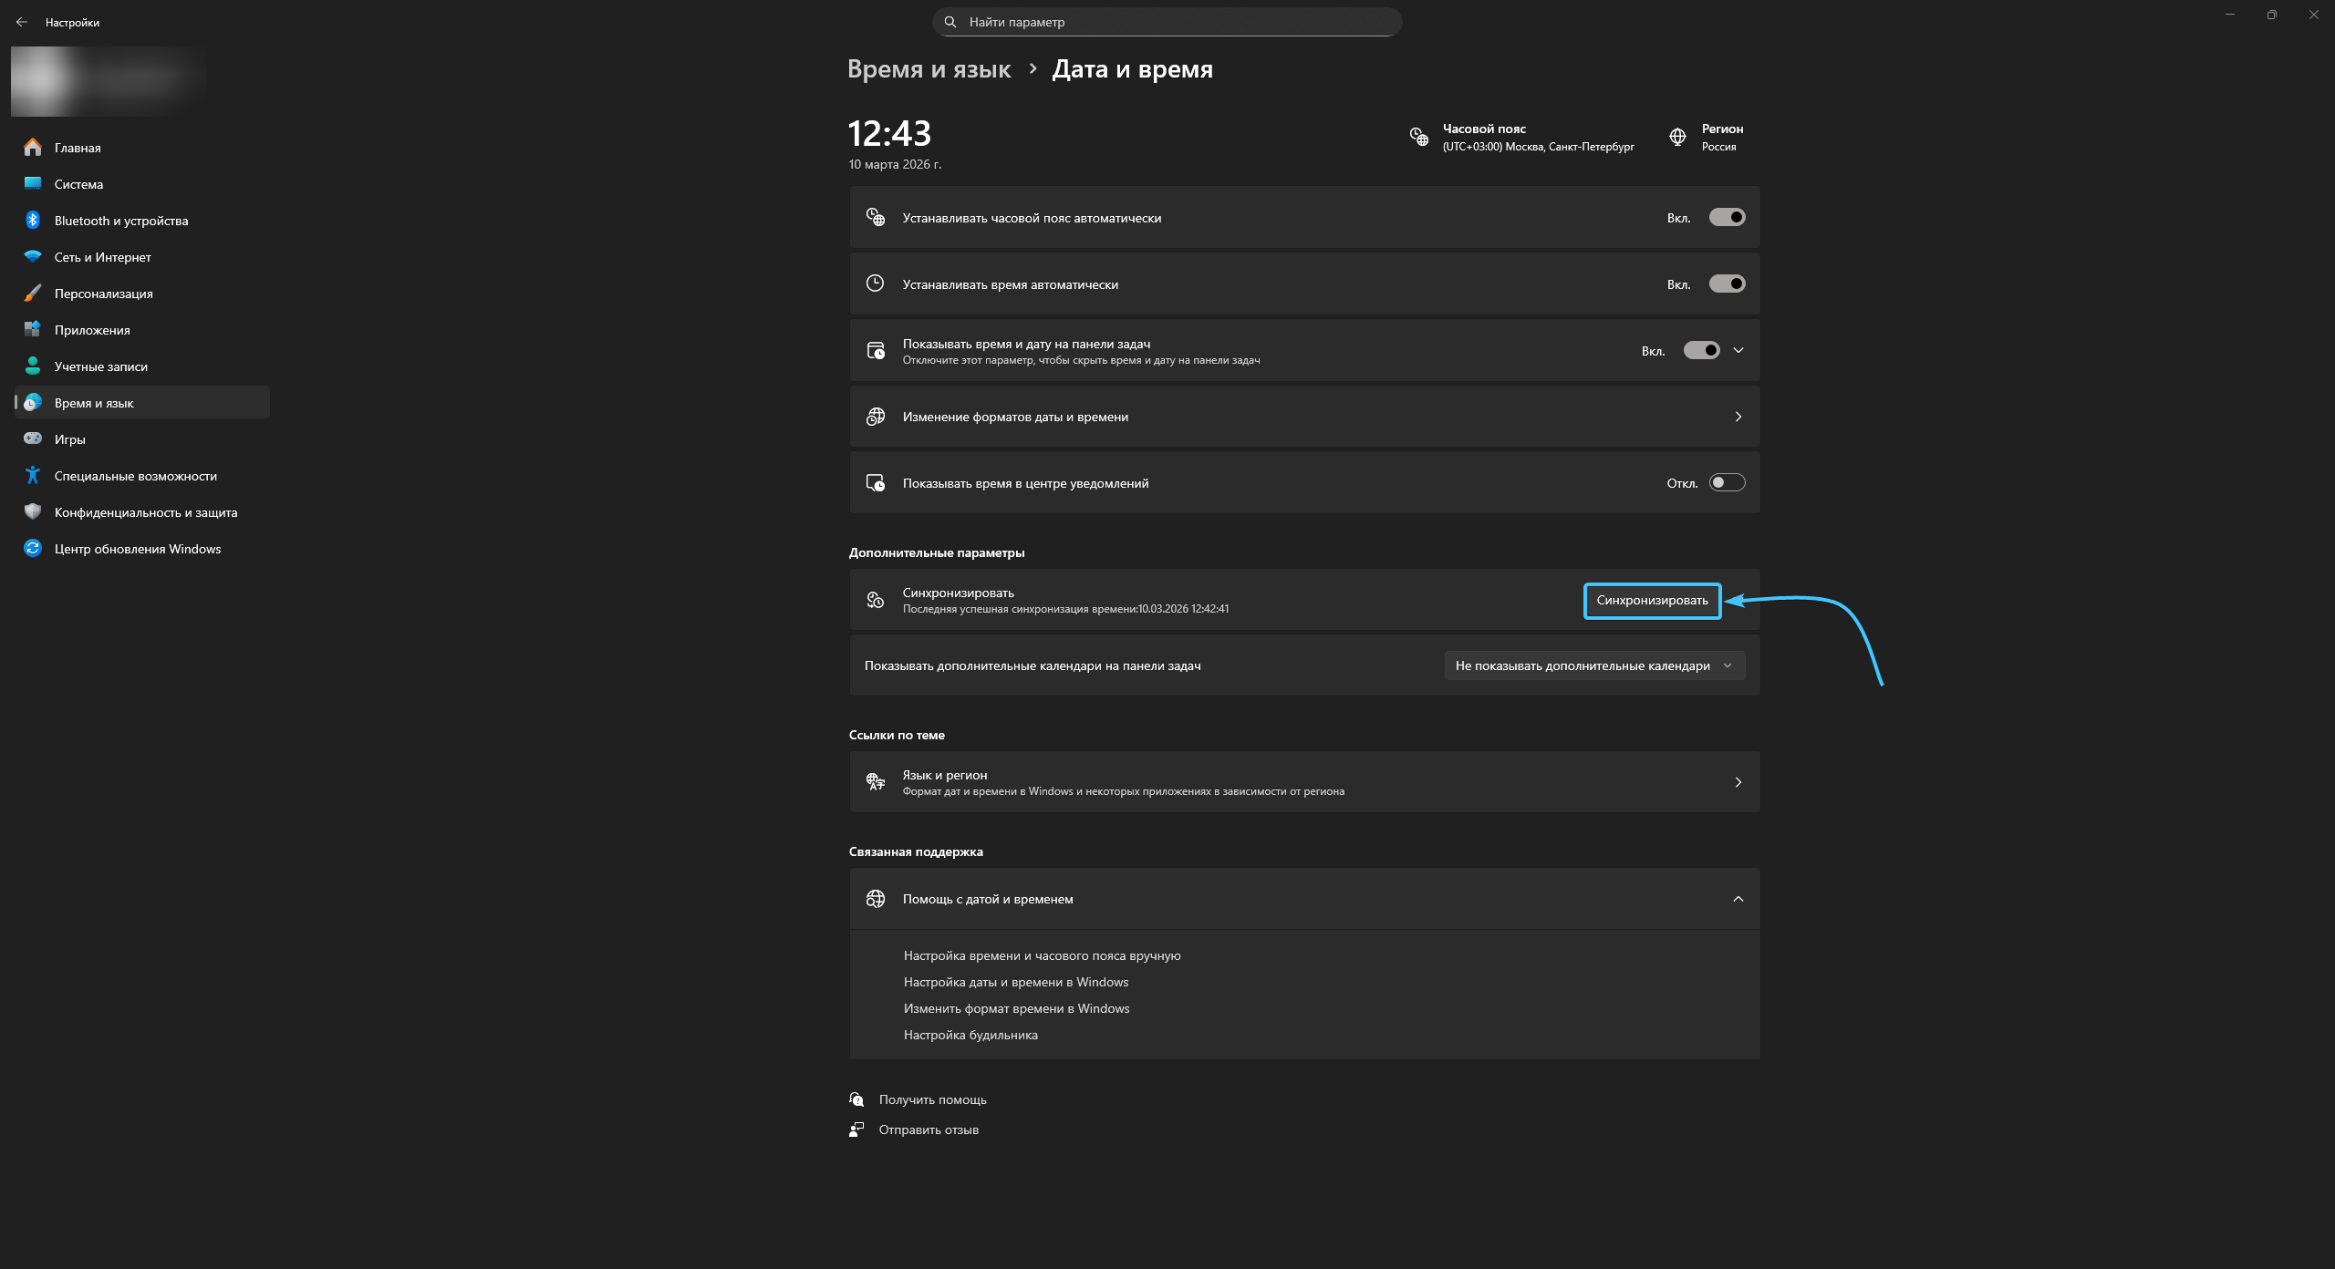Click the Bluetooth sidebar icon
Image resolution: width=2335 pixels, height=1269 pixels.
pyautogui.click(x=33, y=220)
